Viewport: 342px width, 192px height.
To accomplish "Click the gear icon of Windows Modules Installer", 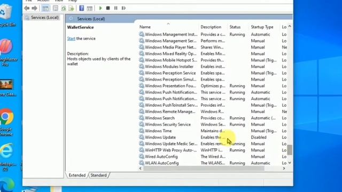I will pos(142,66).
